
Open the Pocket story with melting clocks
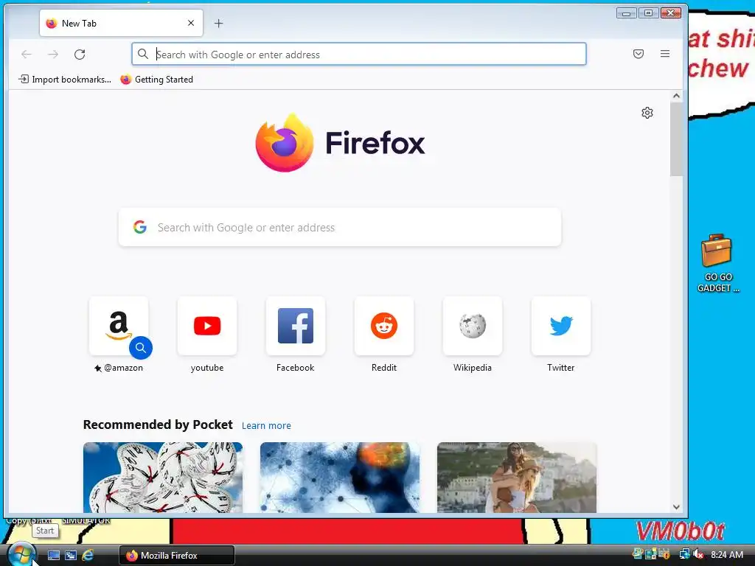pos(163,478)
